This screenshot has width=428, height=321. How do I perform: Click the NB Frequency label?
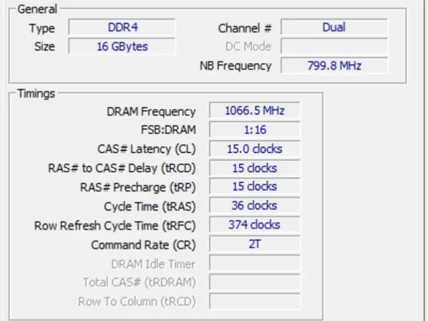(x=235, y=66)
